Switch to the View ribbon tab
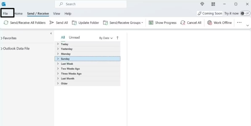This screenshot has height=126, width=251. 57,13
